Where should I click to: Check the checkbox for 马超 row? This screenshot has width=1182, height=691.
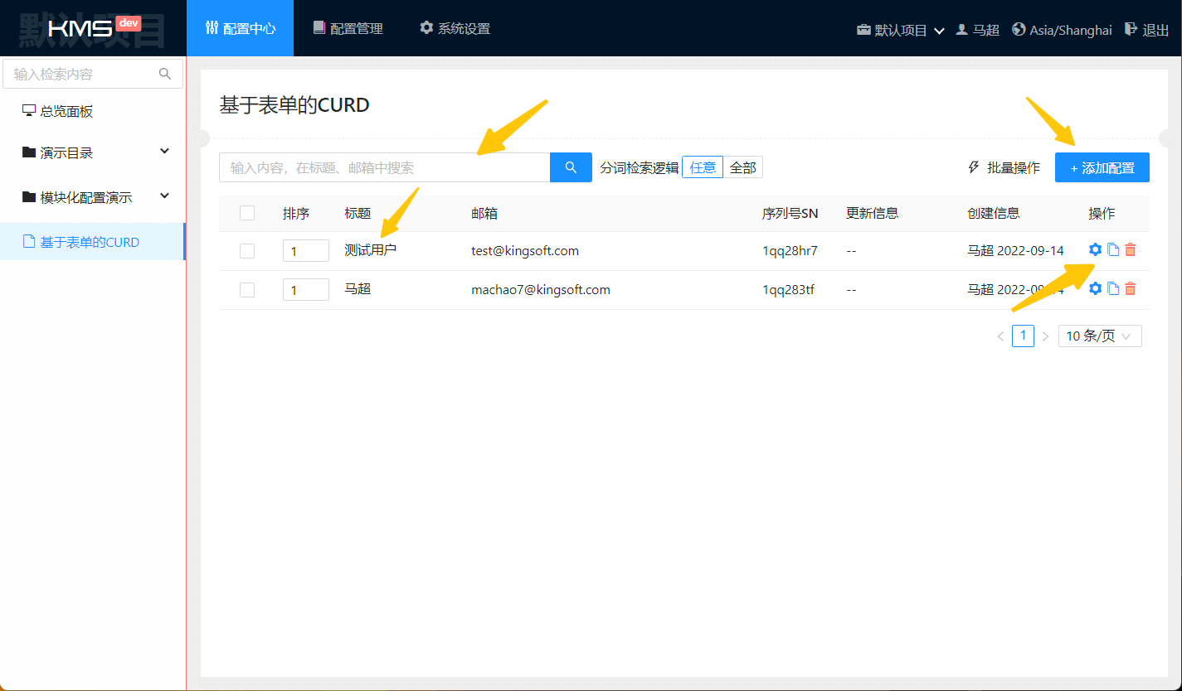point(246,289)
